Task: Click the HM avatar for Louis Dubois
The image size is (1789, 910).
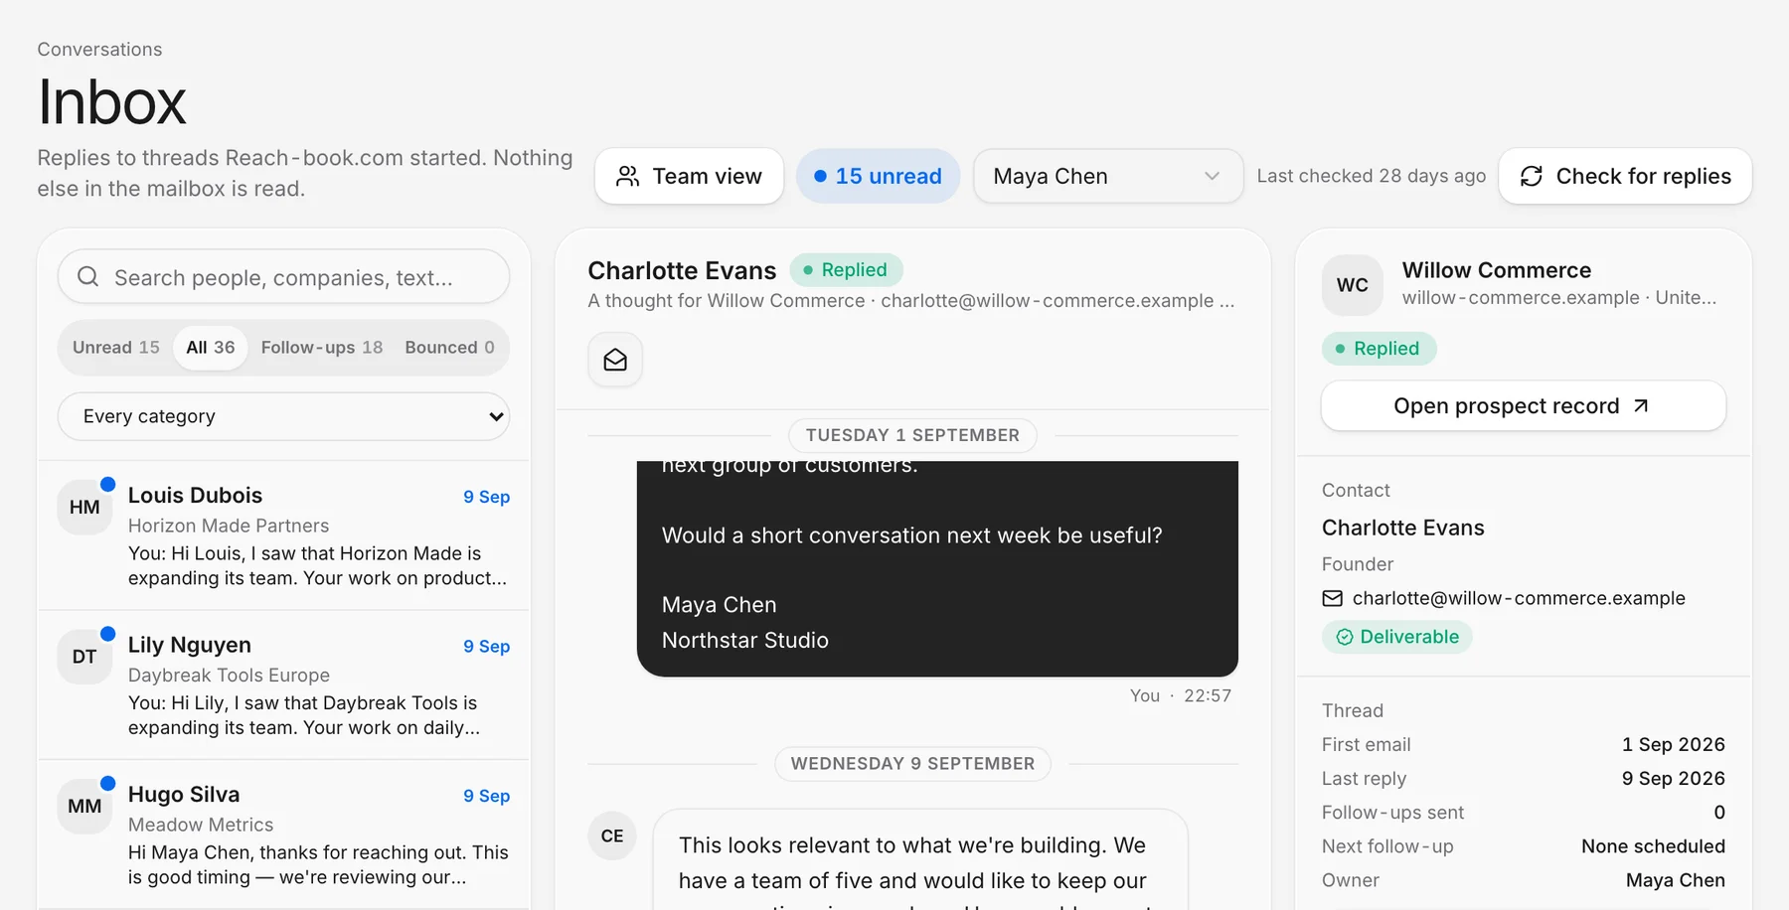Action: (84, 507)
